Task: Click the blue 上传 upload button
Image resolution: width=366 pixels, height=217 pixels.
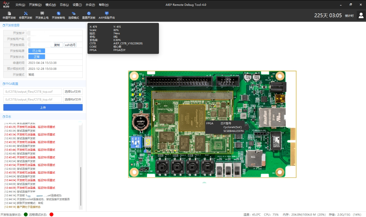Action: [43, 107]
